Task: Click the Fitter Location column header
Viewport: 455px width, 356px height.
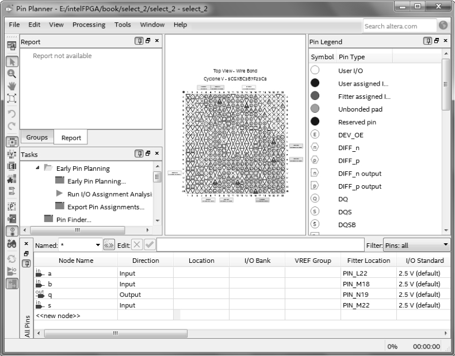Action: (369, 261)
